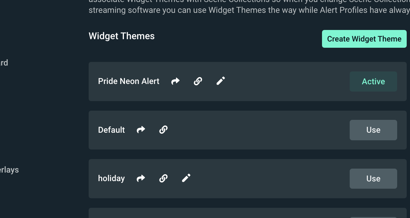Screen dimensions: 410x218
Task: Edit the Pride Neon Alert theme name
Action: pos(220,81)
